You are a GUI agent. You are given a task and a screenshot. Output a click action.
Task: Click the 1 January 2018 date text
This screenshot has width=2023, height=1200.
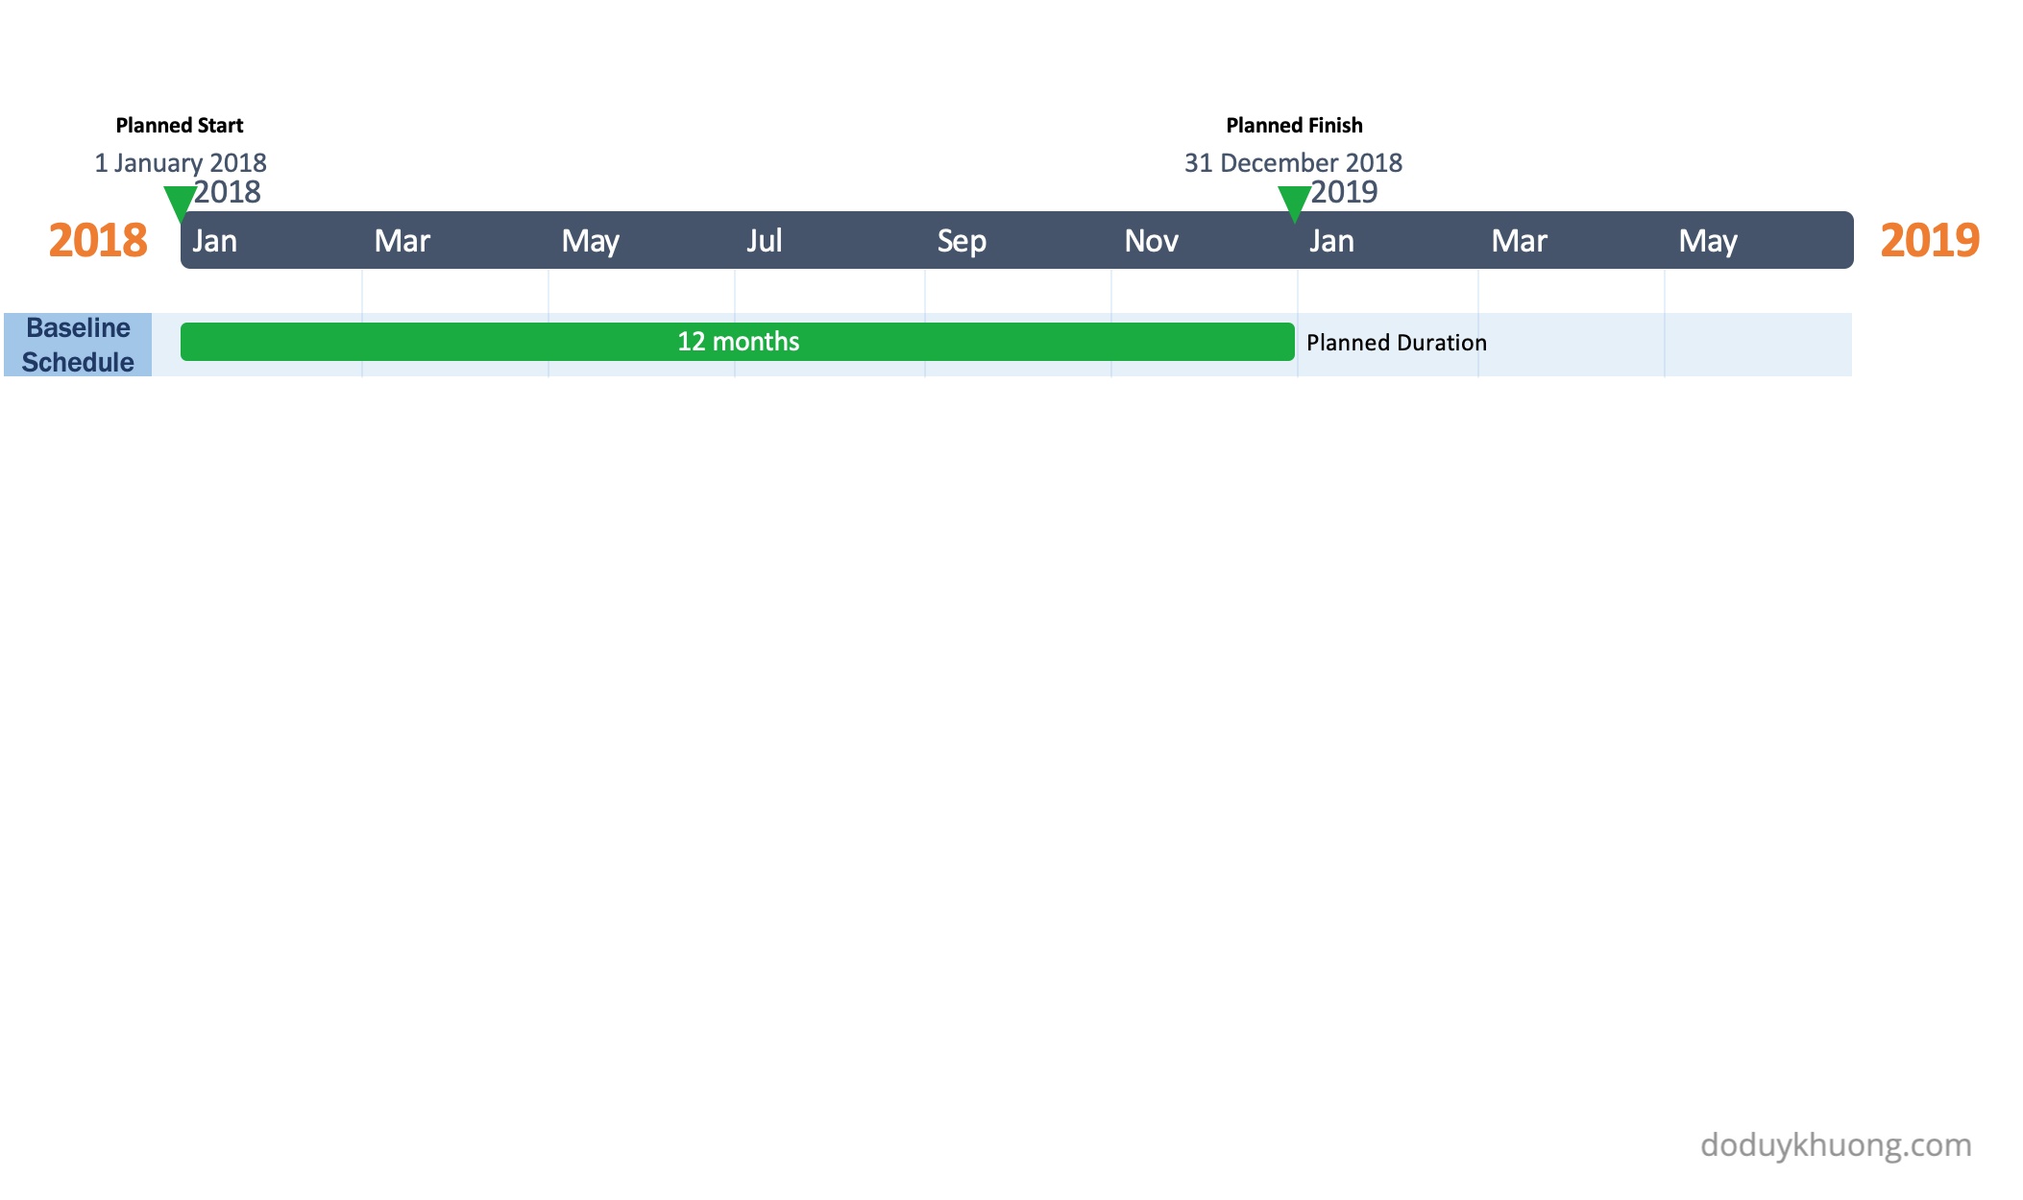(181, 162)
